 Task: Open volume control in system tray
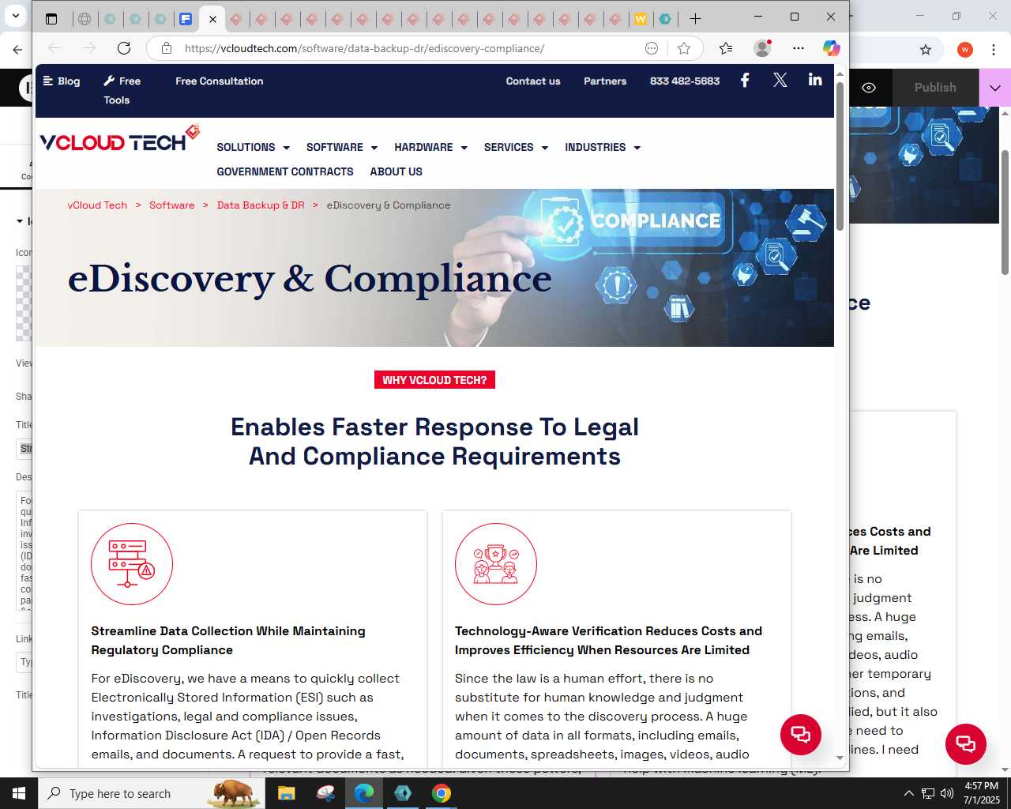click(947, 793)
